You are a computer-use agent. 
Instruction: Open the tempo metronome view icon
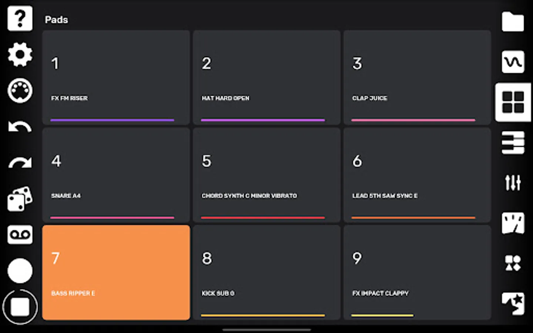pos(513,223)
